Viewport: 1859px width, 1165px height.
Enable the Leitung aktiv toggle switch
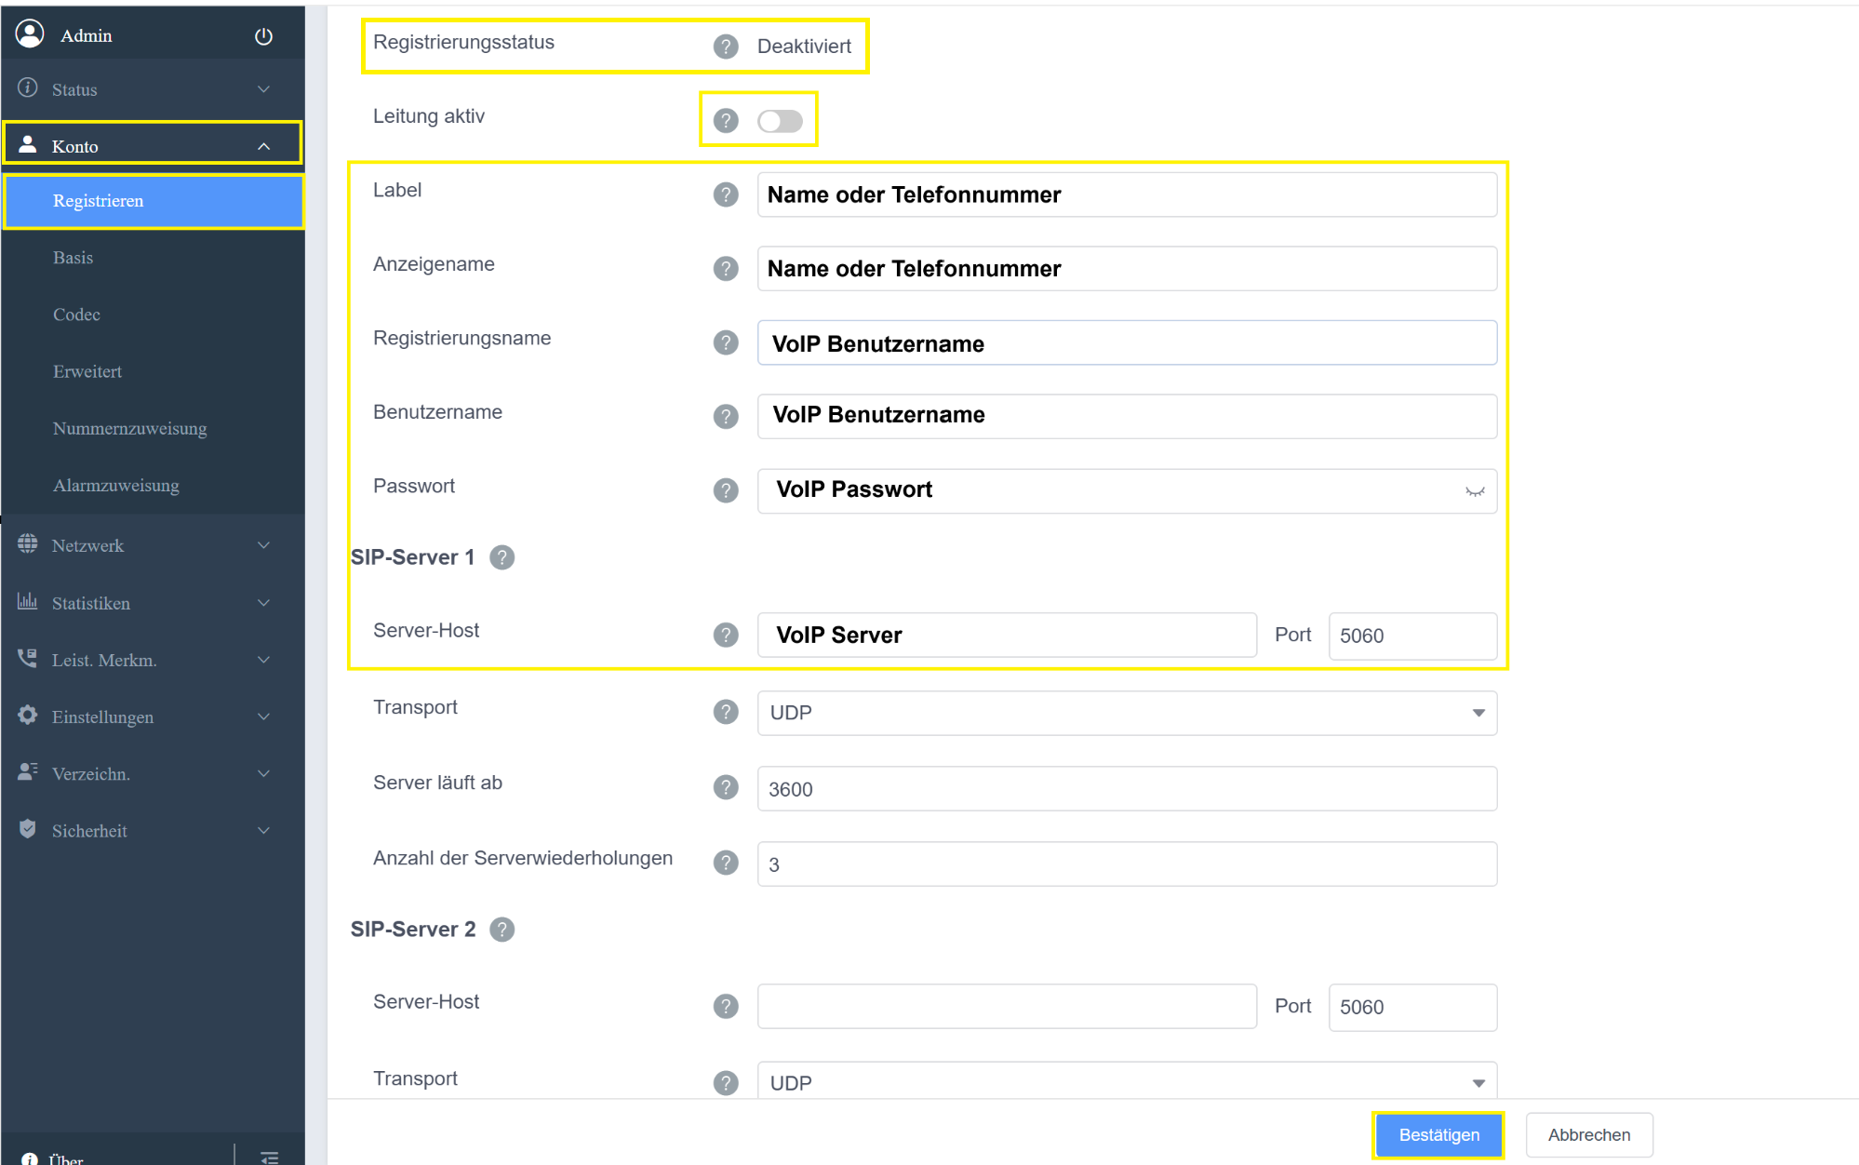780,121
